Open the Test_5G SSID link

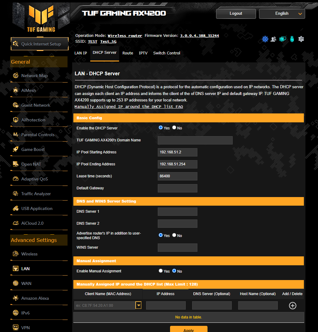tap(108, 41)
